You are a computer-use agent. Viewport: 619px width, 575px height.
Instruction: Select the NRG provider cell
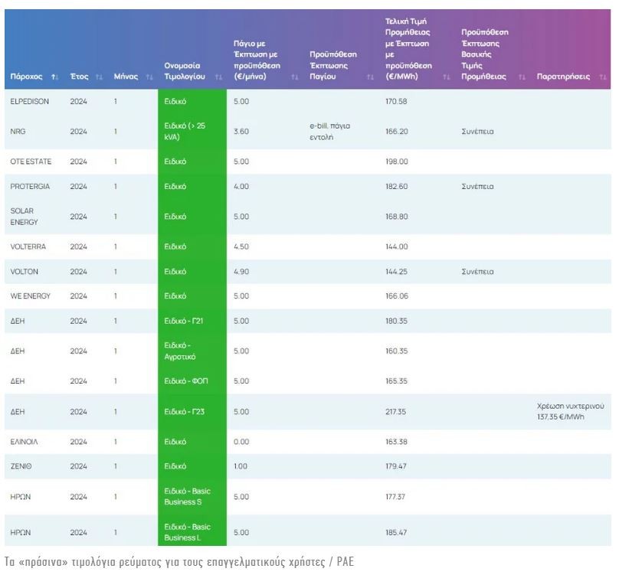18,132
